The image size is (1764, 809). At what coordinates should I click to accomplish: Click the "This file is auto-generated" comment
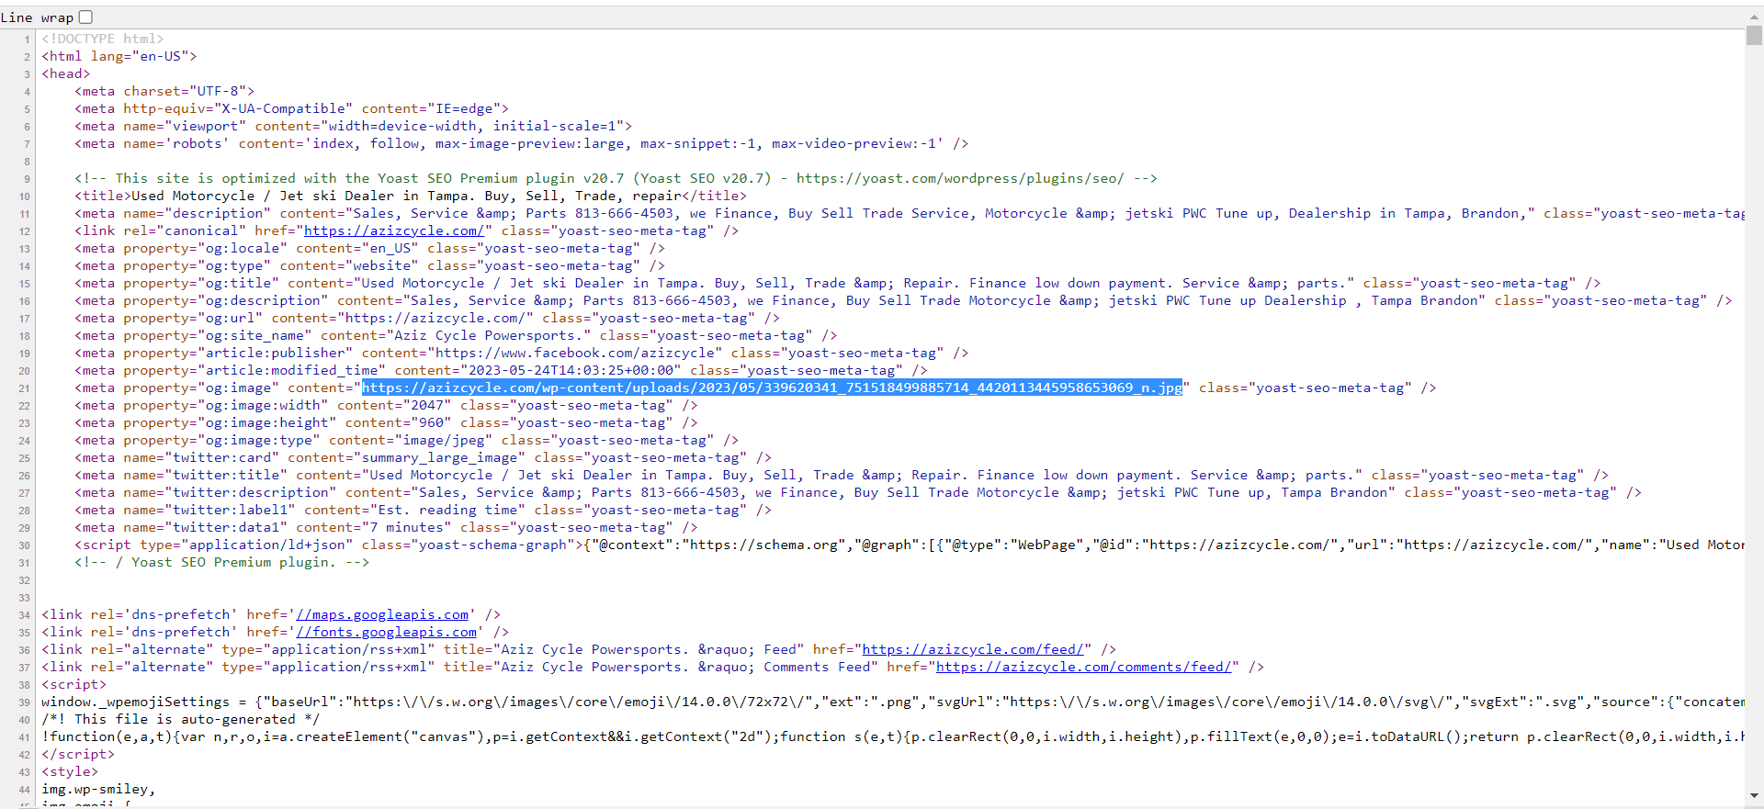coord(180,719)
